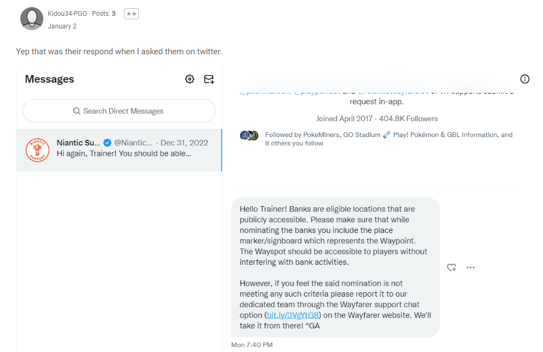This screenshot has width=543, height=352.
Task: Click the Niantic Support avatar logo
Action: (37, 150)
